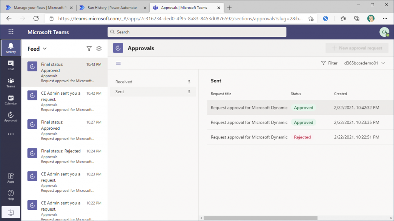Screen dimensions: 394x221
Task: Open feed settings gear
Action: [99, 49]
